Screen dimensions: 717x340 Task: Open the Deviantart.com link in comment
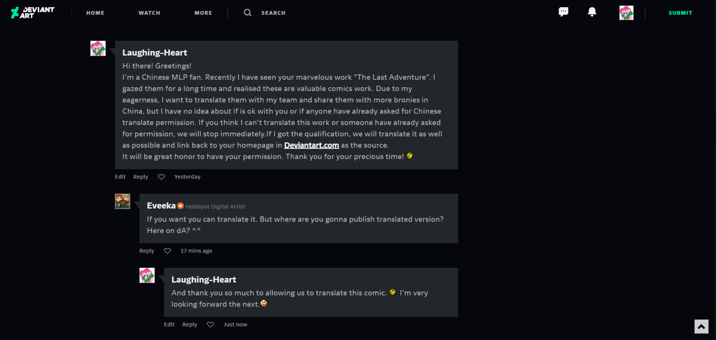311,145
